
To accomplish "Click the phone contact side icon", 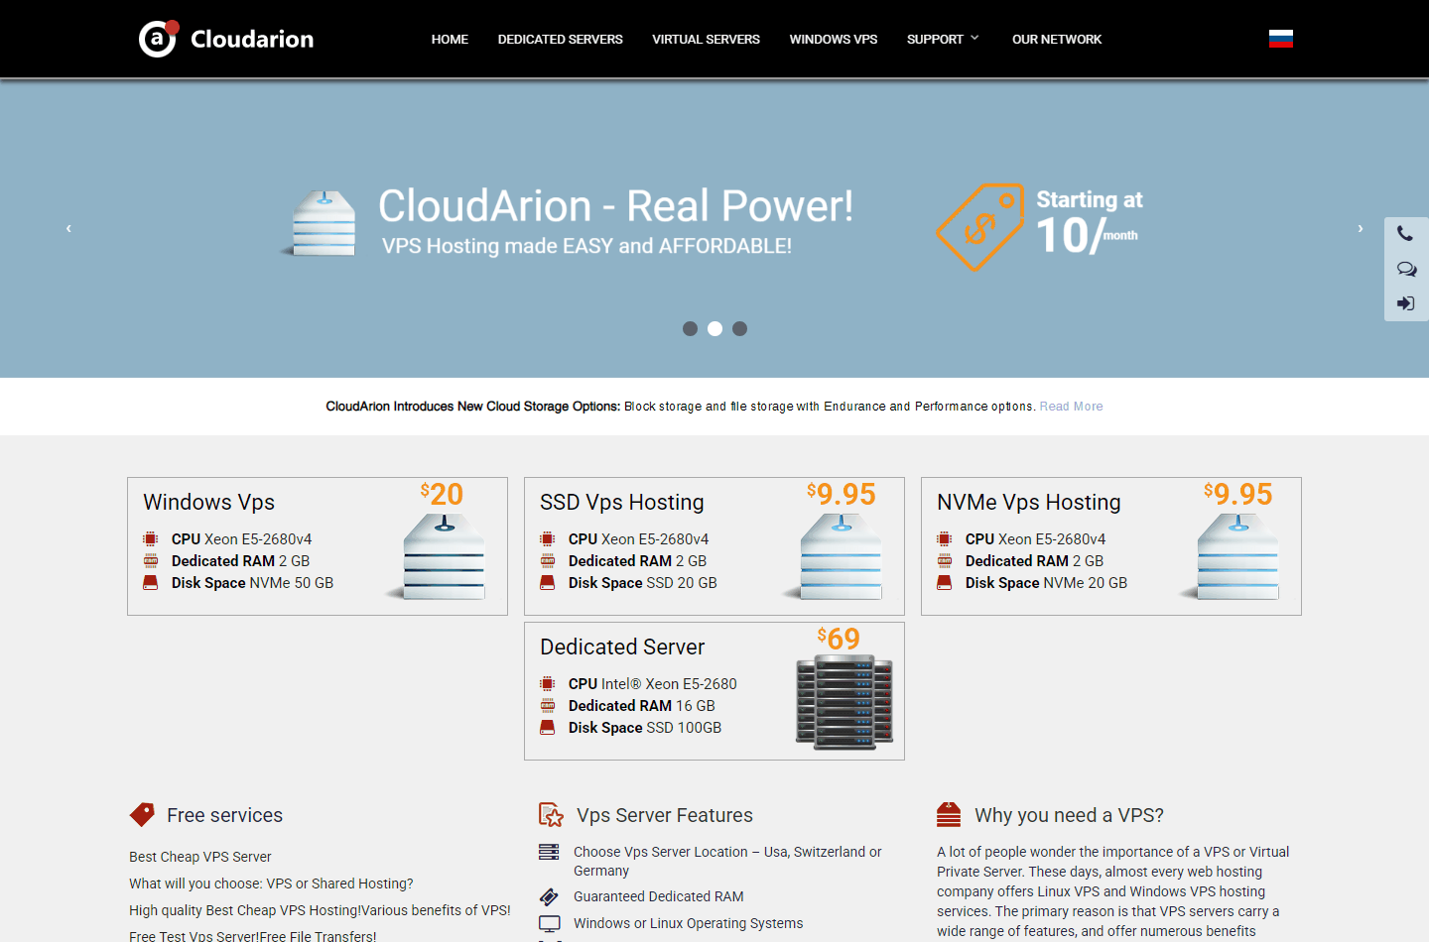I will tap(1405, 234).
